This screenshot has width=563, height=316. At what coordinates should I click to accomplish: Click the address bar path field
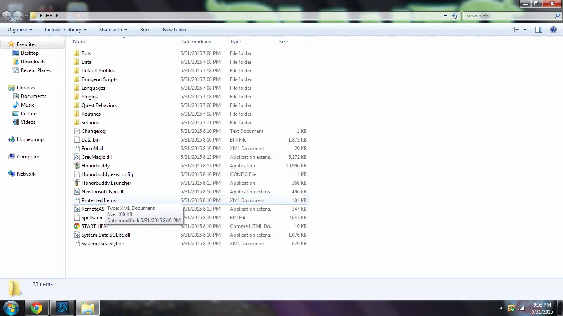[x=239, y=16]
